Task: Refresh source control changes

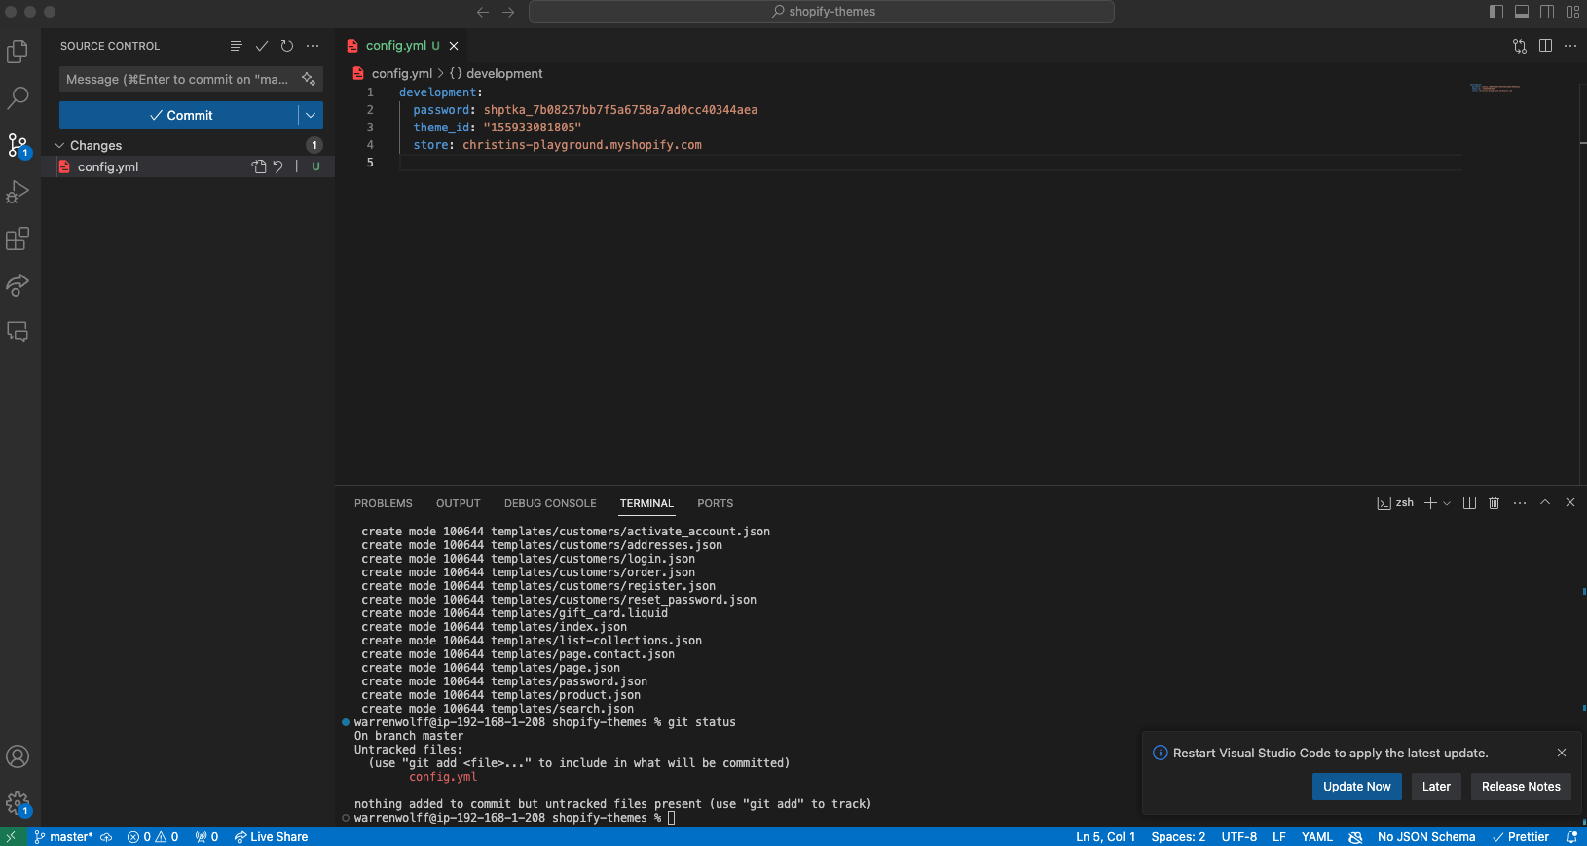Action: [287, 46]
